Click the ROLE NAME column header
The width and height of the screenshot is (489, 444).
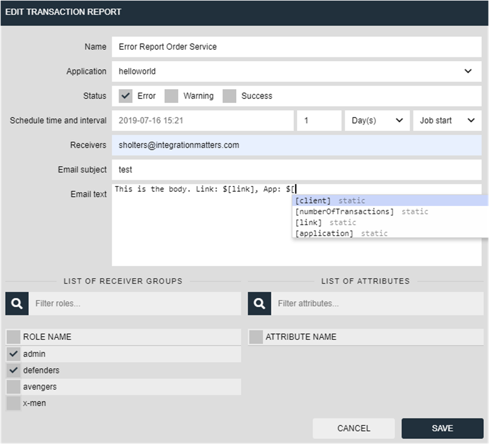[x=47, y=337]
